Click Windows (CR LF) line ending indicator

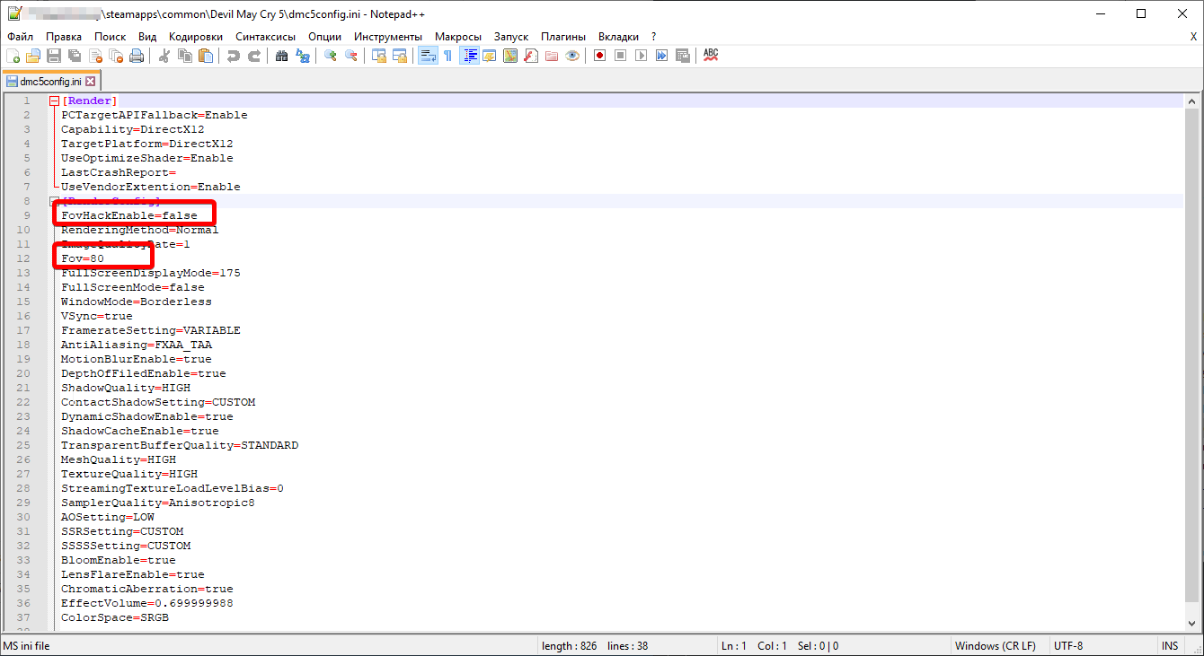[x=995, y=646]
